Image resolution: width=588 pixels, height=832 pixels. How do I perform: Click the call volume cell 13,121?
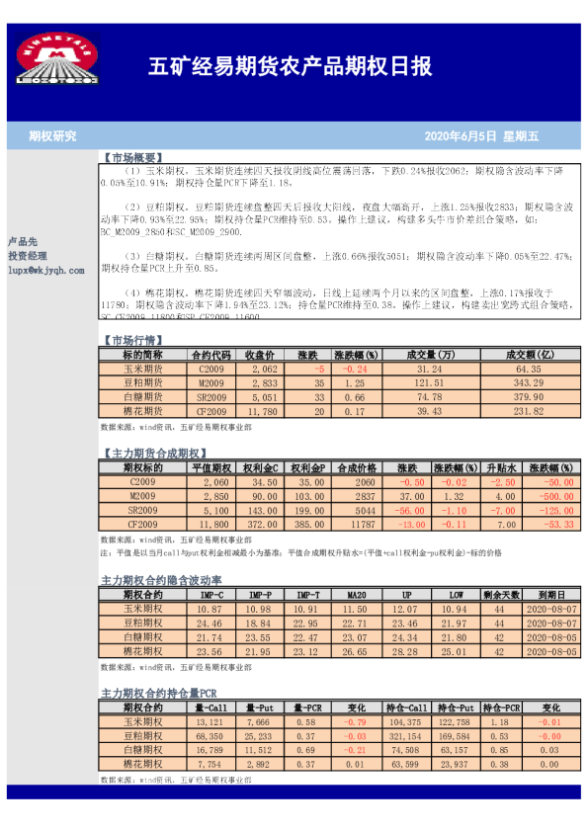click(x=211, y=721)
